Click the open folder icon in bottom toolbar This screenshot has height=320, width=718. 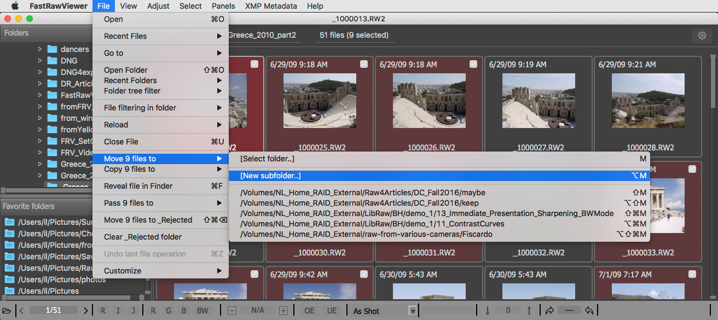point(7,311)
